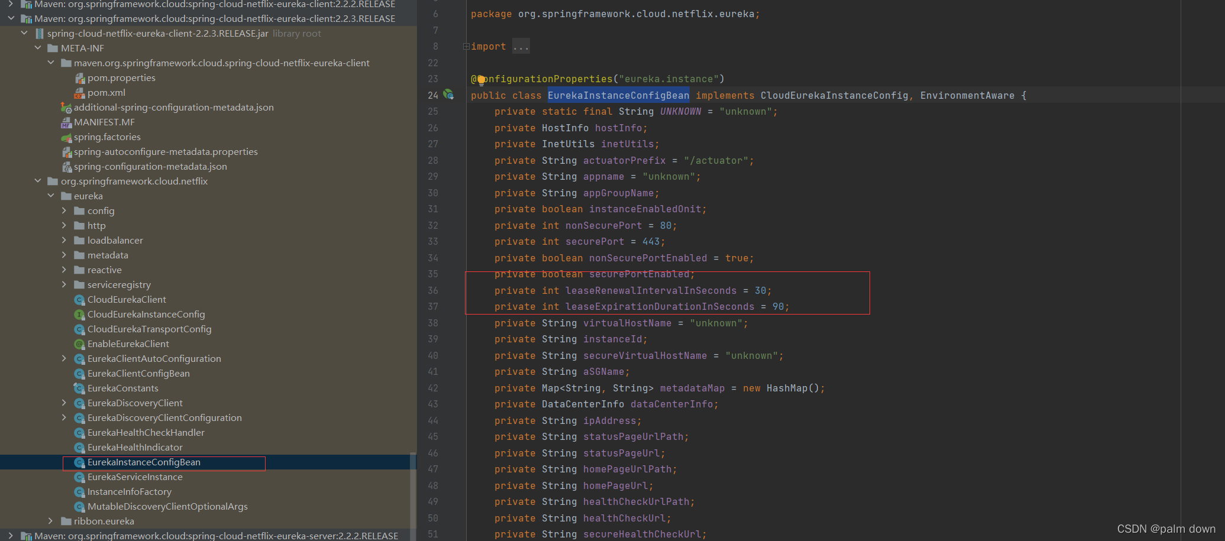Click the pom.properties file icon
The height and width of the screenshot is (541, 1225).
point(80,78)
